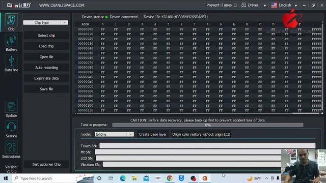Click the Detect chip button
The height and width of the screenshot is (183, 326).
pos(46,36)
